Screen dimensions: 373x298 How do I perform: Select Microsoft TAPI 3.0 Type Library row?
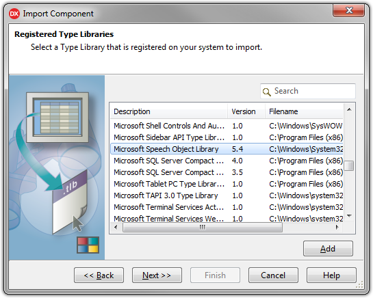(x=227, y=195)
